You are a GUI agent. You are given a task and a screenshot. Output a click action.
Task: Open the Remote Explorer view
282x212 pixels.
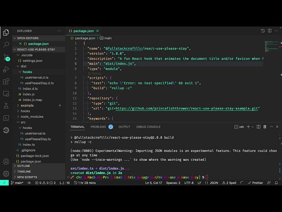tap(6, 94)
